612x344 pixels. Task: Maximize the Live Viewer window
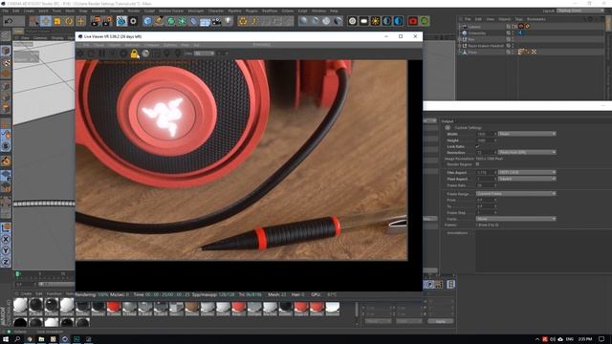click(401, 36)
